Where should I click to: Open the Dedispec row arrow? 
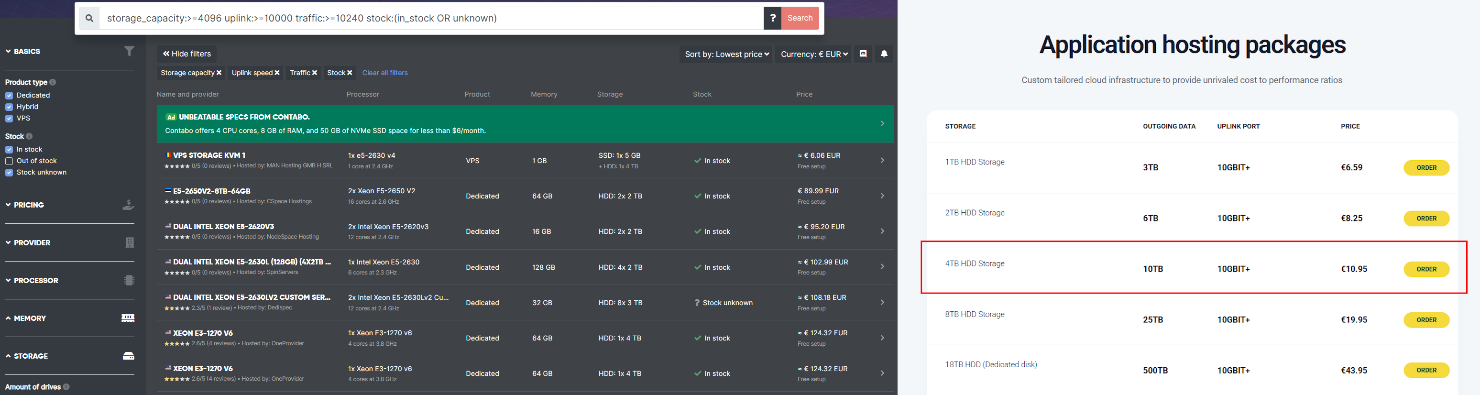click(882, 302)
